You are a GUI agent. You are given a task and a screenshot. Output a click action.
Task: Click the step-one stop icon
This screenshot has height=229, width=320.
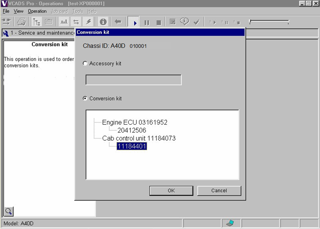pyautogui.click(x=237, y=22)
